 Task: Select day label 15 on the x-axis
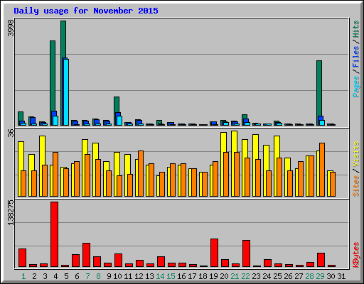coord(171,276)
